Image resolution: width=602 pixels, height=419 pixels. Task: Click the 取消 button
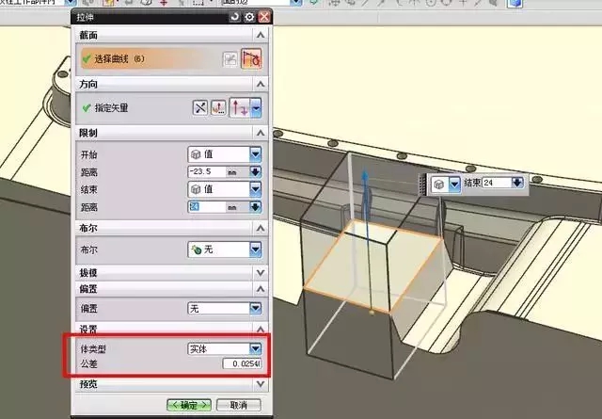(x=238, y=405)
